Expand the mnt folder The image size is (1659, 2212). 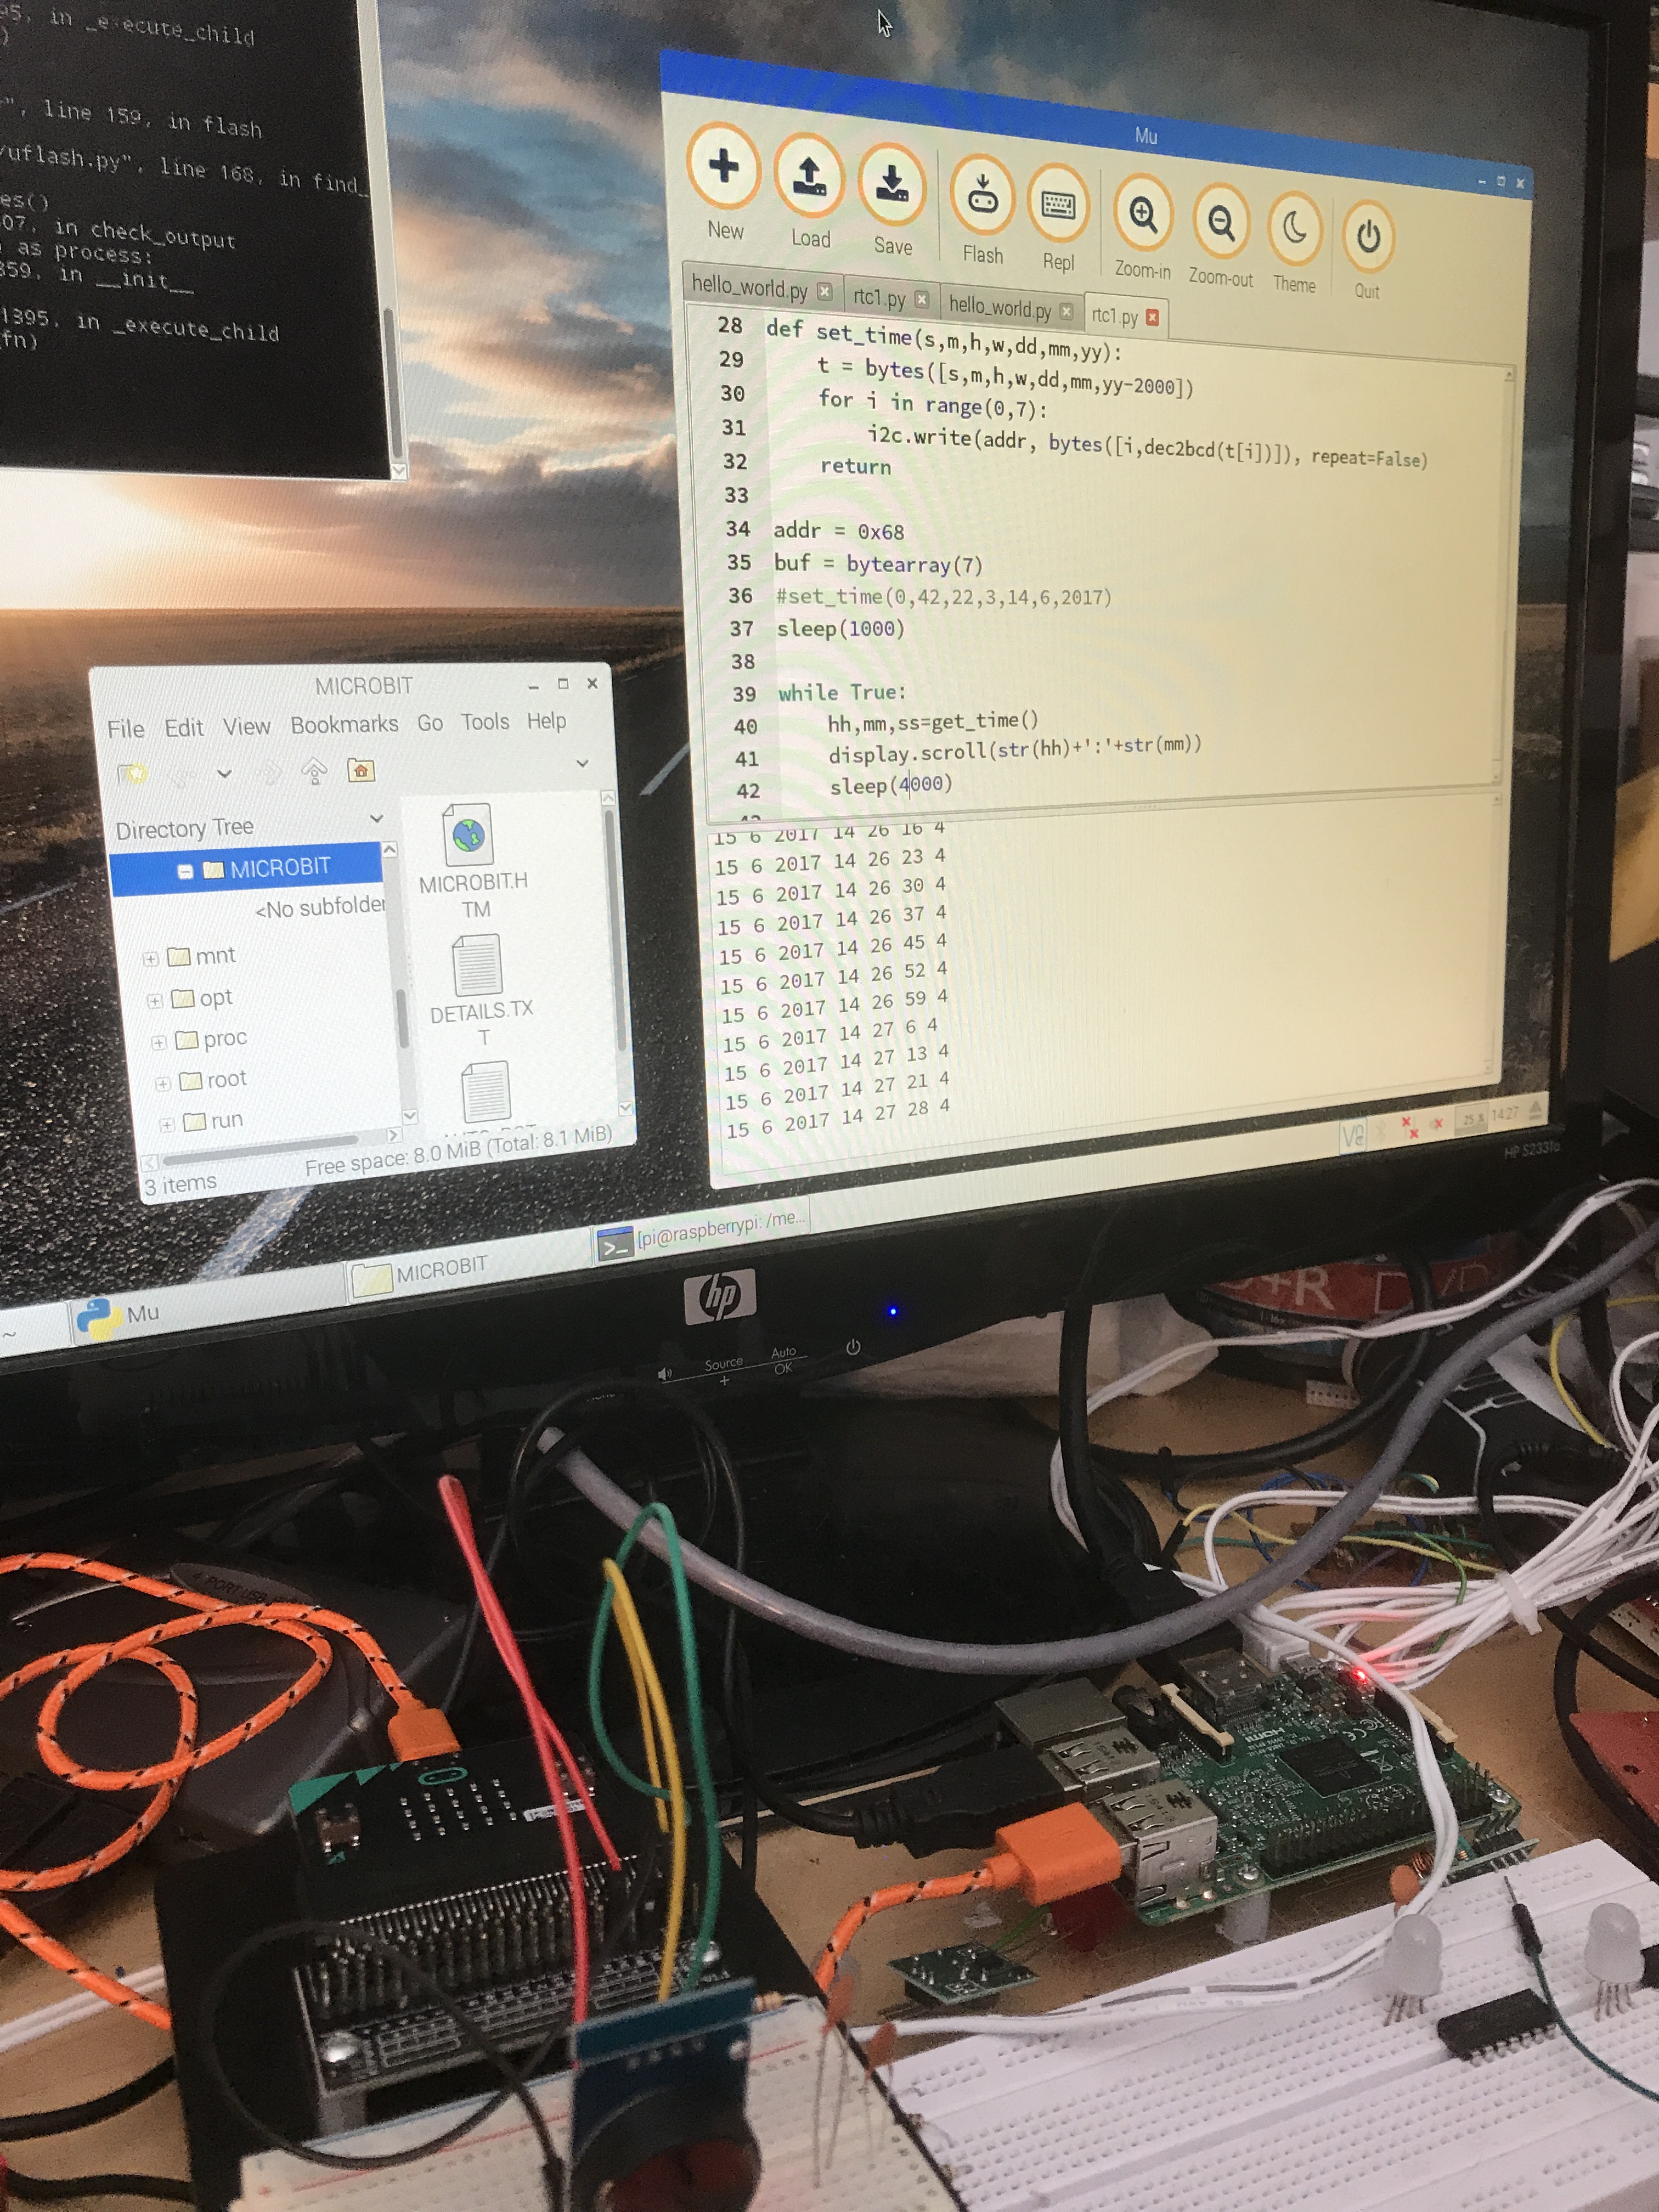pyautogui.click(x=150, y=959)
